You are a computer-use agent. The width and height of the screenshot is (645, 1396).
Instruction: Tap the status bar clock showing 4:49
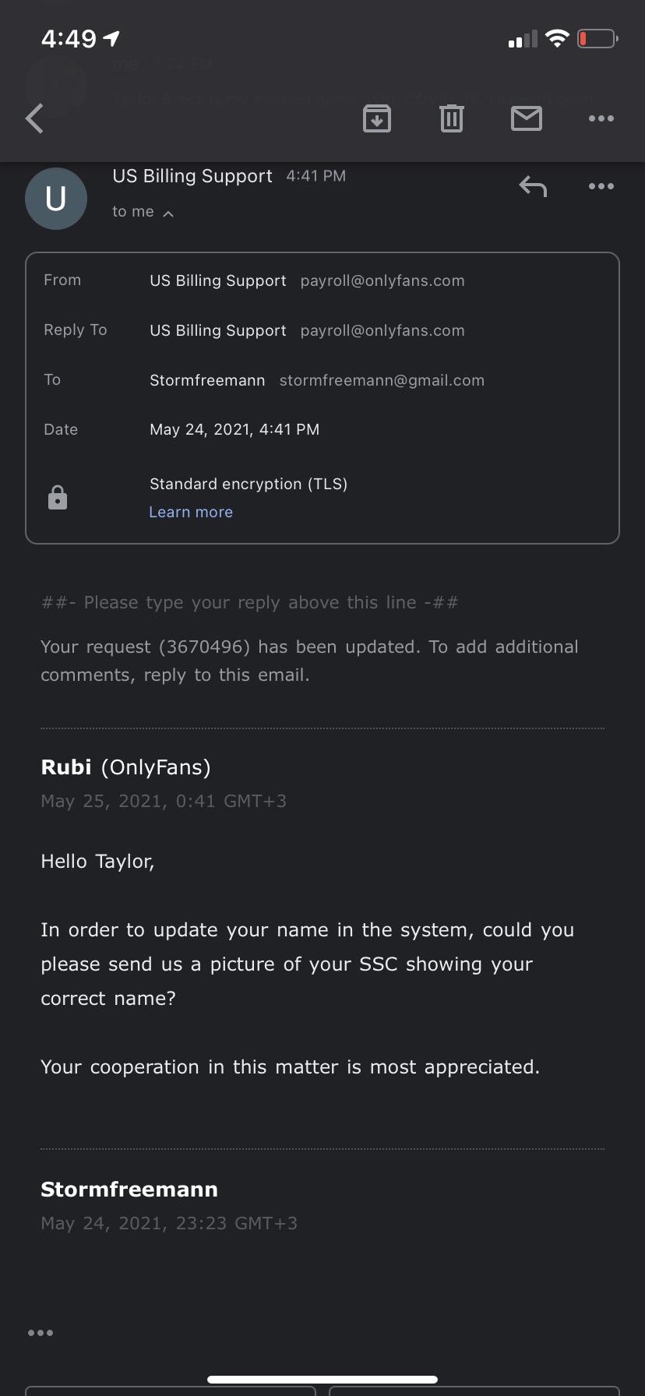[x=69, y=39]
